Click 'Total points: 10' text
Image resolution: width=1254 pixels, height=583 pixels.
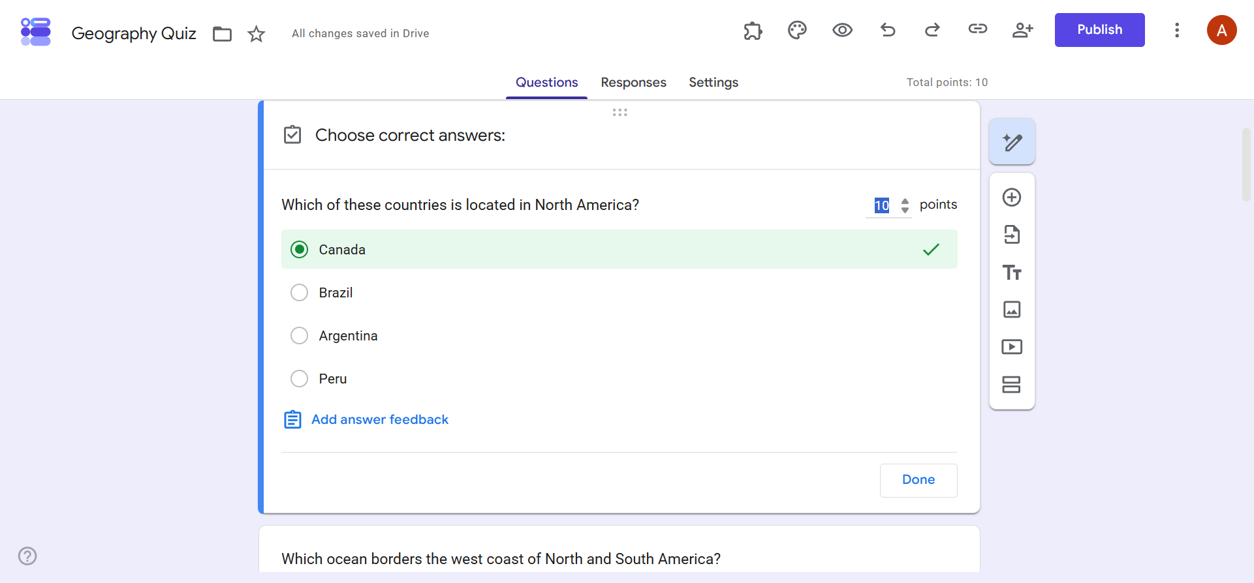947,82
